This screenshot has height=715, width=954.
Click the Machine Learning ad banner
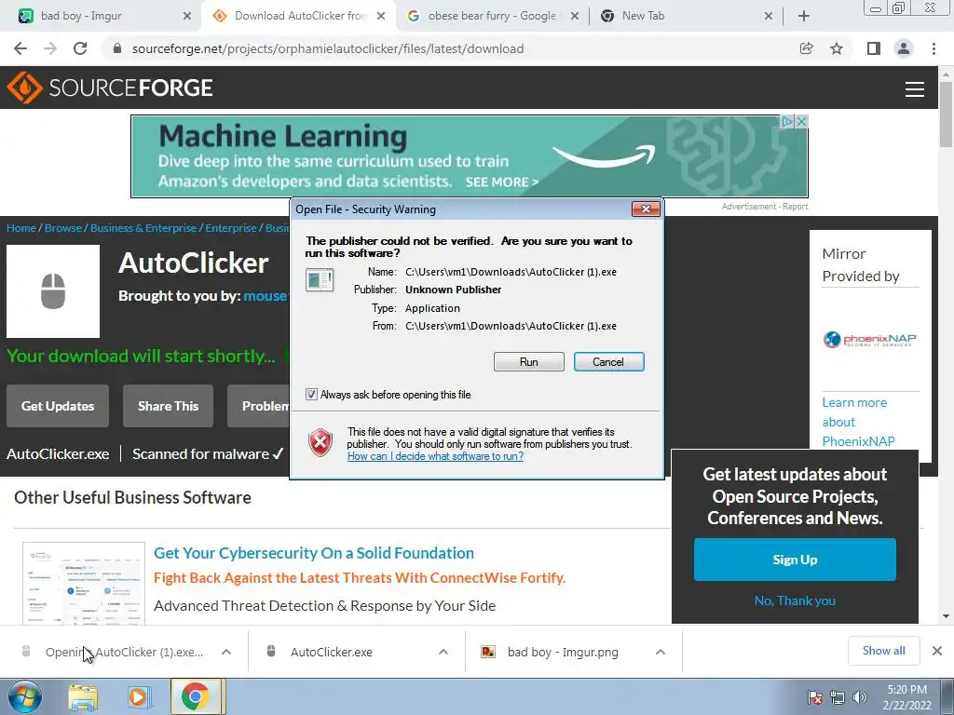[x=470, y=156]
